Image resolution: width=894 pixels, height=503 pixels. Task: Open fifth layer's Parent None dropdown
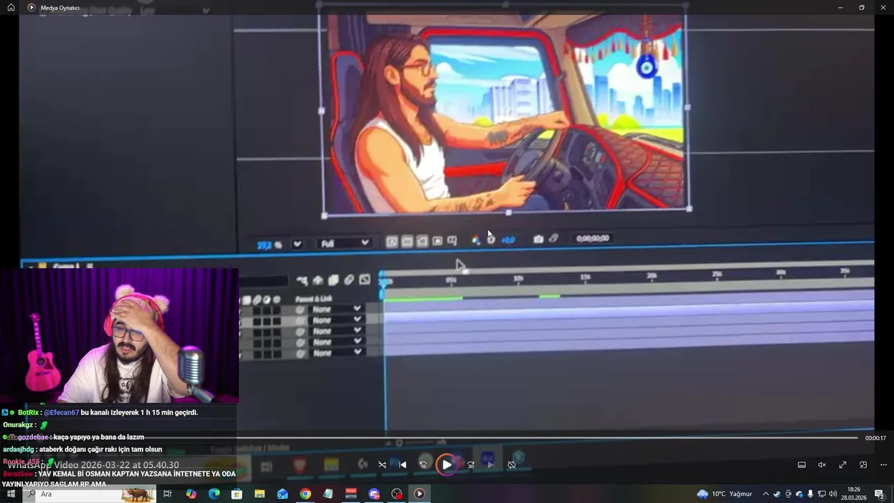tap(336, 353)
